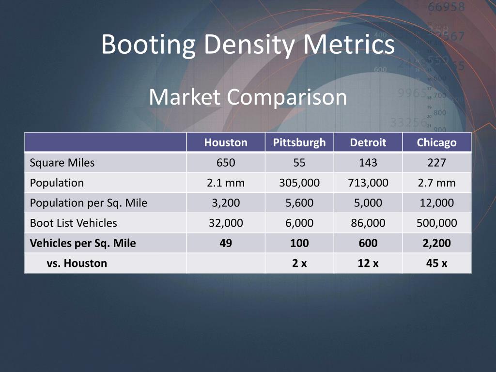The image size is (496, 372).
Task: Click Pittsburgh boot list value 6,000
Action: point(299,223)
